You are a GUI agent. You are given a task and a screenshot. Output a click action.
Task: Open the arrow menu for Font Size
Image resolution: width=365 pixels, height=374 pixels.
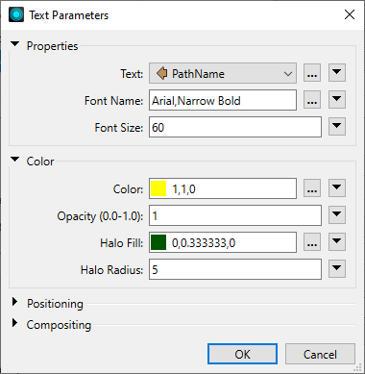tap(337, 127)
